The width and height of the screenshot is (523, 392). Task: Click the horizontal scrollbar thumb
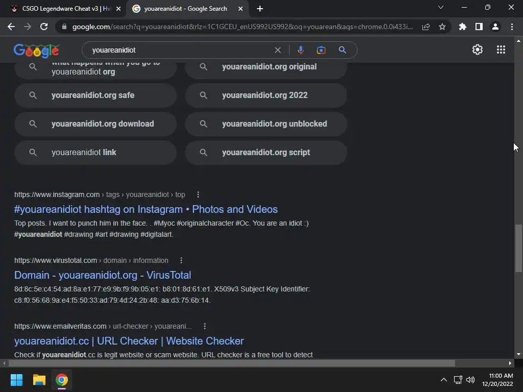[231, 363]
